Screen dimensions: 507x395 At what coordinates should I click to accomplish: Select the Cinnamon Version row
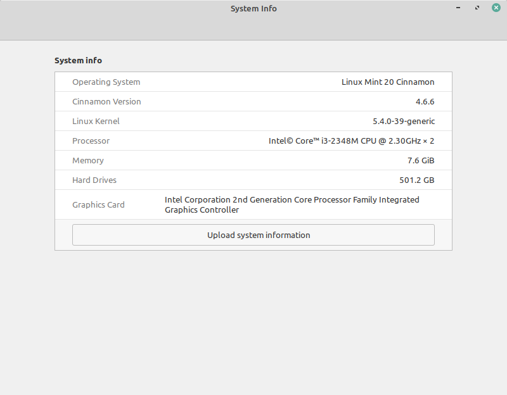pyautogui.click(x=253, y=101)
